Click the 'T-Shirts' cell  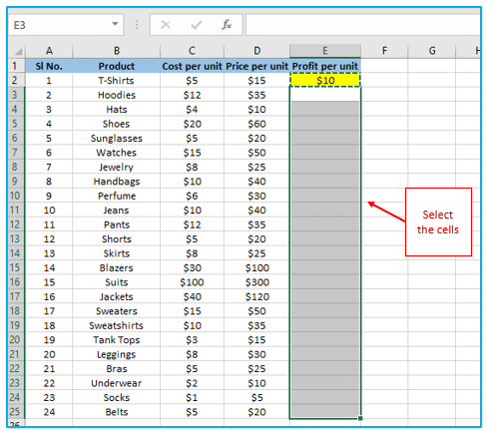[x=117, y=80]
